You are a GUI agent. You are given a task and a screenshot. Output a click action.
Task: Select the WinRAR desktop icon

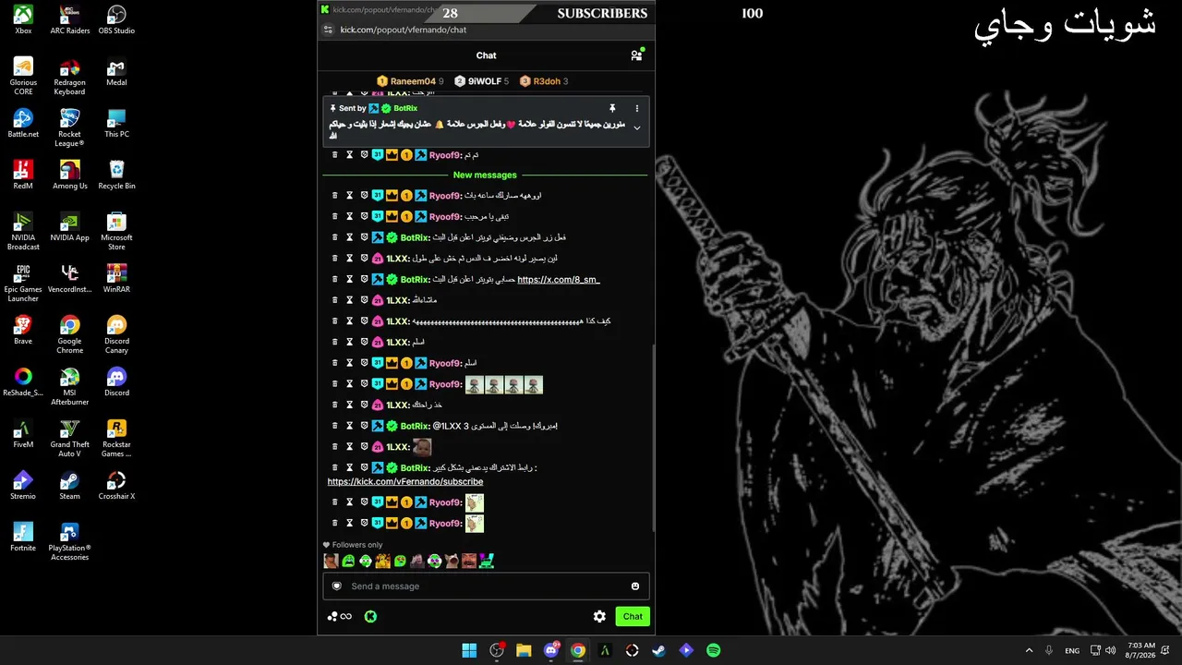(x=116, y=278)
